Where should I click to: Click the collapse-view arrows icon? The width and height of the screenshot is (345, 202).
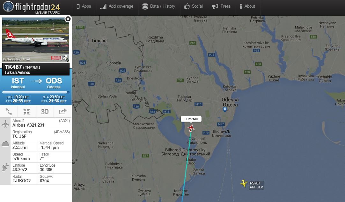pos(26,112)
